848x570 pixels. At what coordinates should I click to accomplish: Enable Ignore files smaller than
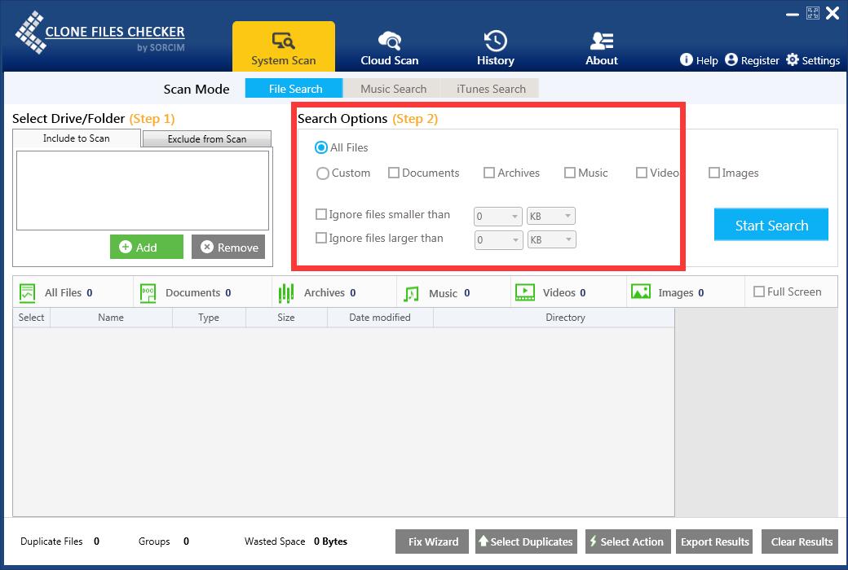(320, 214)
